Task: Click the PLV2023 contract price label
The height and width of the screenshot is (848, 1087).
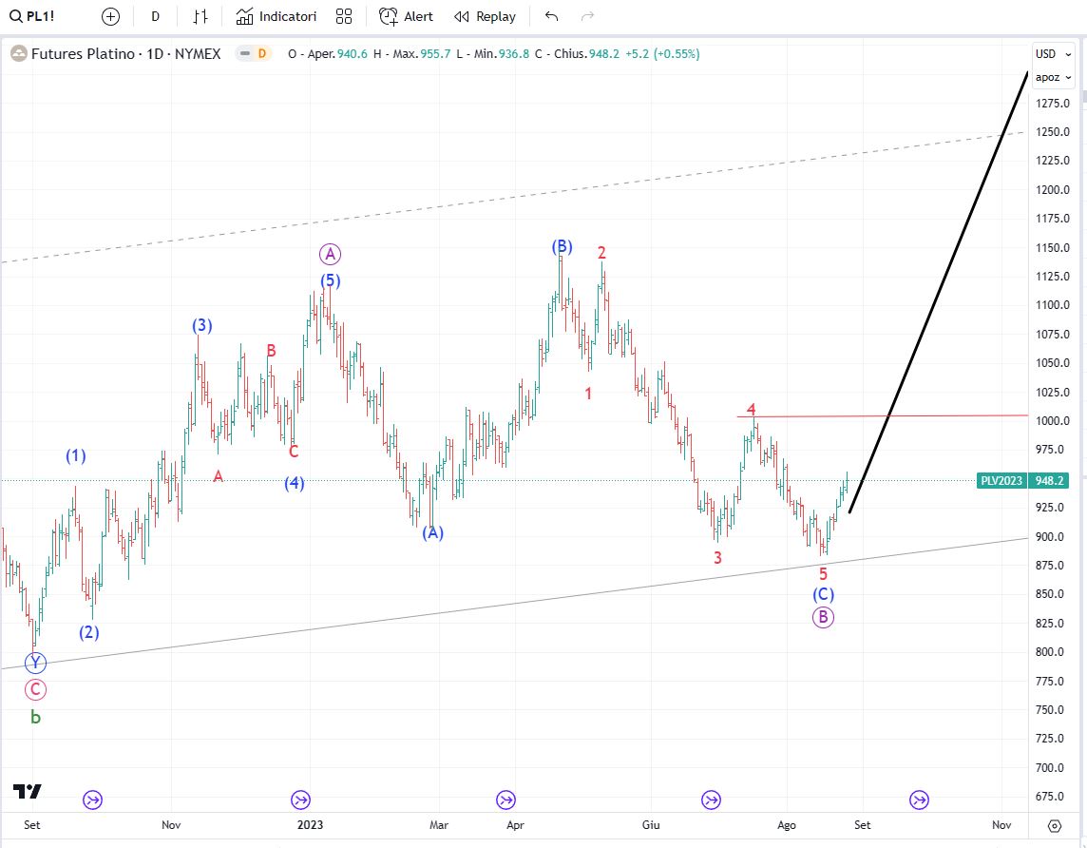Action: (x=1001, y=480)
